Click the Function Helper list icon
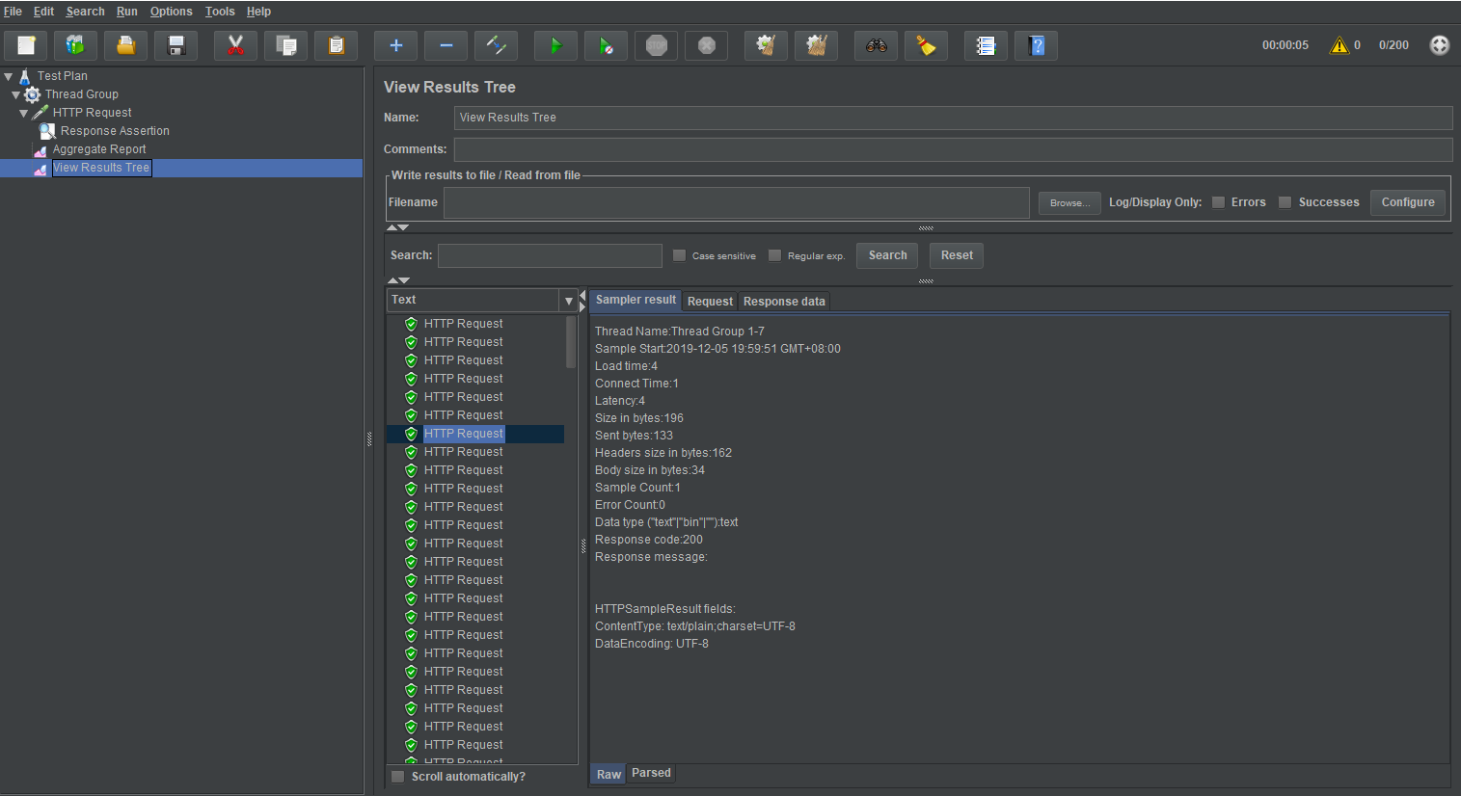Screen dimensions: 1461x796 tap(986, 45)
